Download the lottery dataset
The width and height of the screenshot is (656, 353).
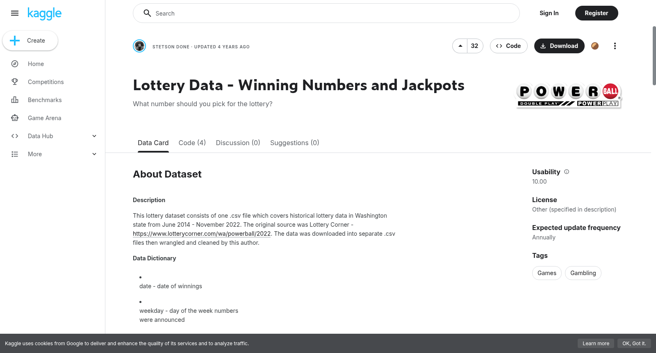559,46
